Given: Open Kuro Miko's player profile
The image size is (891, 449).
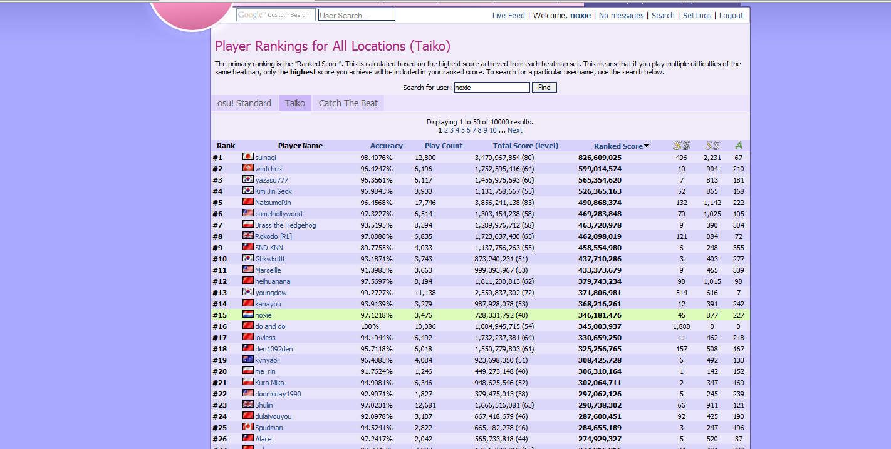Looking at the screenshot, I should (269, 383).
